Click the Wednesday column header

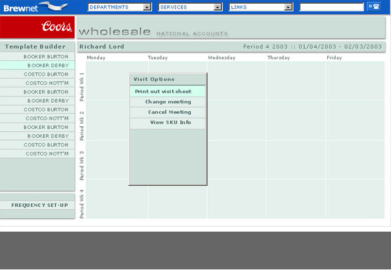click(222, 58)
